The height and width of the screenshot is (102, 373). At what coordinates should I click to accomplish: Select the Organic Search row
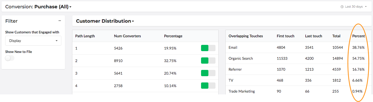(299, 58)
